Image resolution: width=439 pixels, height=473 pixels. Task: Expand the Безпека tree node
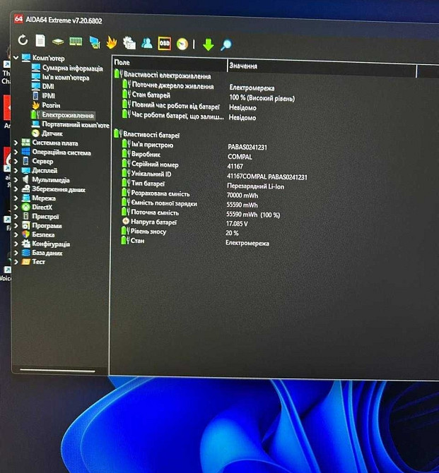pyautogui.click(x=16, y=234)
